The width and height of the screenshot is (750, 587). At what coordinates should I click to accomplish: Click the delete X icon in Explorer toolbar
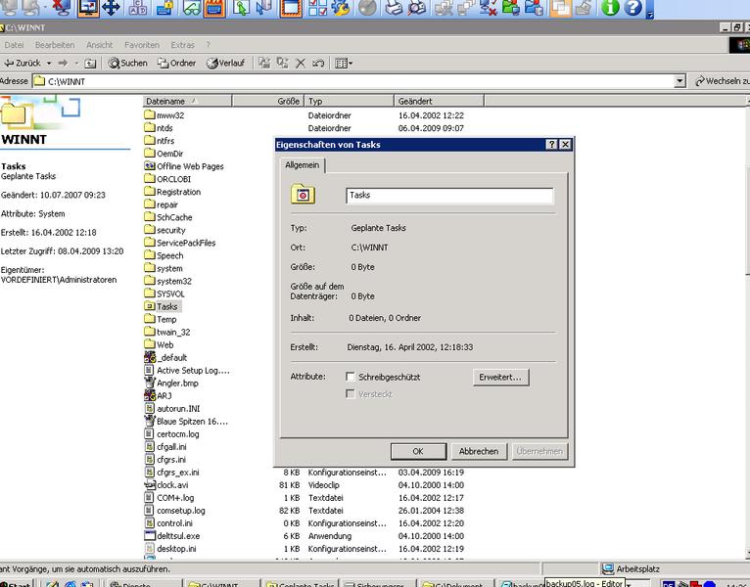[x=301, y=63]
